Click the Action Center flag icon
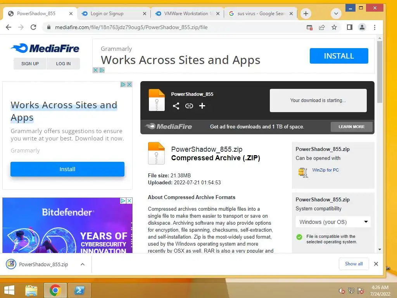 [x=361, y=291]
